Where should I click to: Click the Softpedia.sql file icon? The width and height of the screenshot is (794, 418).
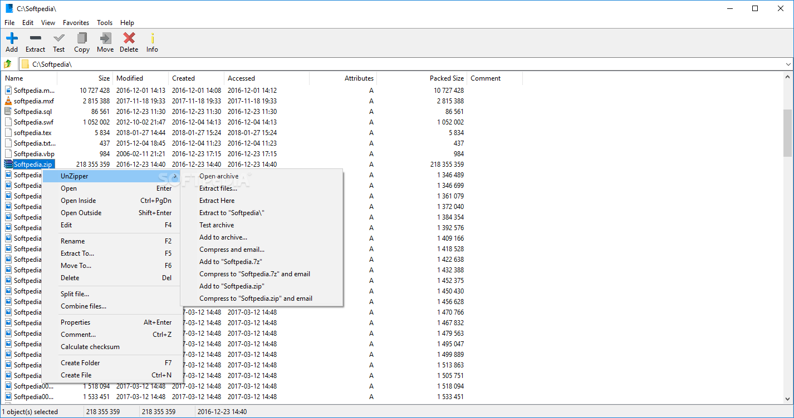8,111
